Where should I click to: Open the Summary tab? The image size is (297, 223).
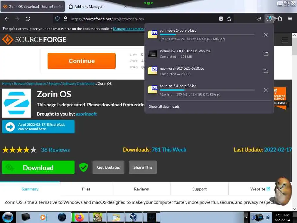pos(30,189)
